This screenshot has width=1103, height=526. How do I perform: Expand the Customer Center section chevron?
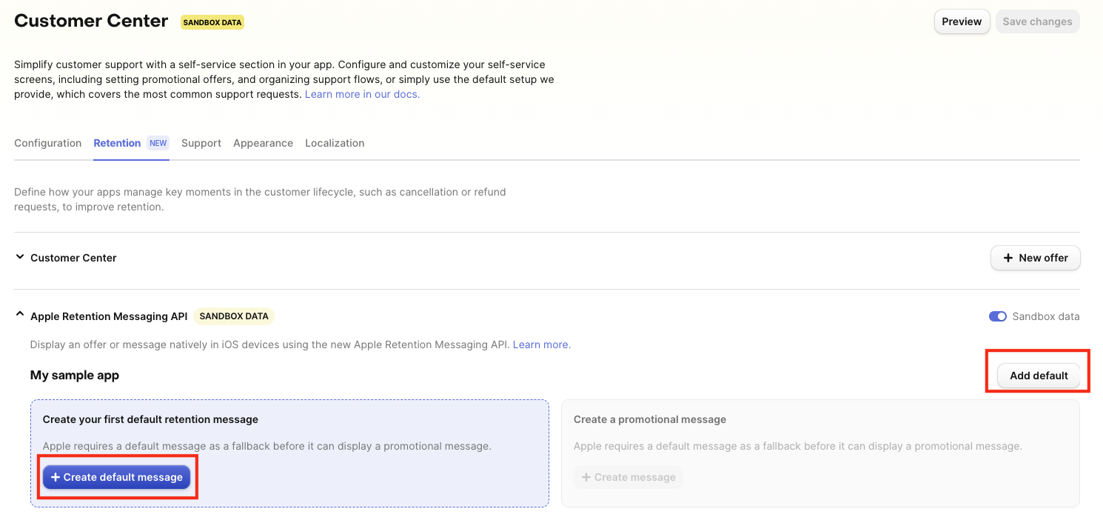(x=20, y=257)
